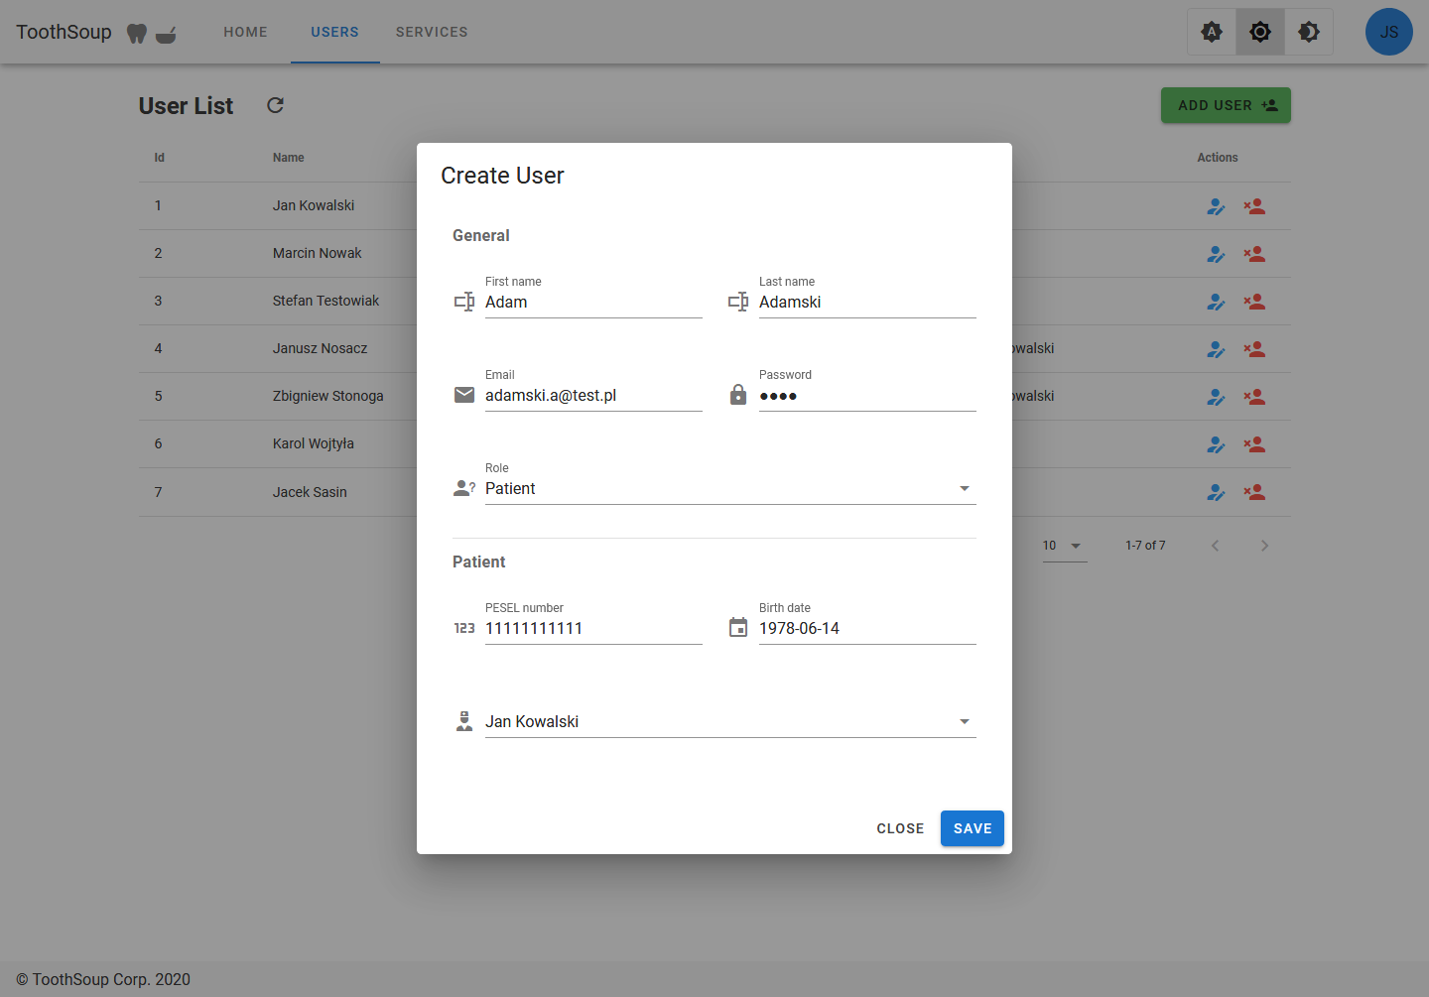The height and width of the screenshot is (997, 1429).
Task: Click the 1-7 of 7 pagination text
Action: [x=1145, y=546]
